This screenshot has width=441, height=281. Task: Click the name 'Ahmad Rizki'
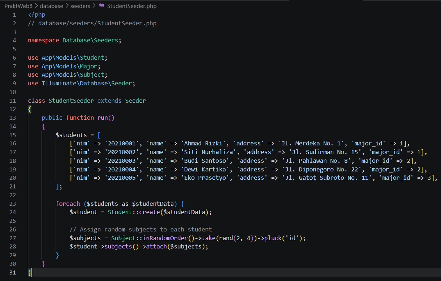[x=204, y=144]
